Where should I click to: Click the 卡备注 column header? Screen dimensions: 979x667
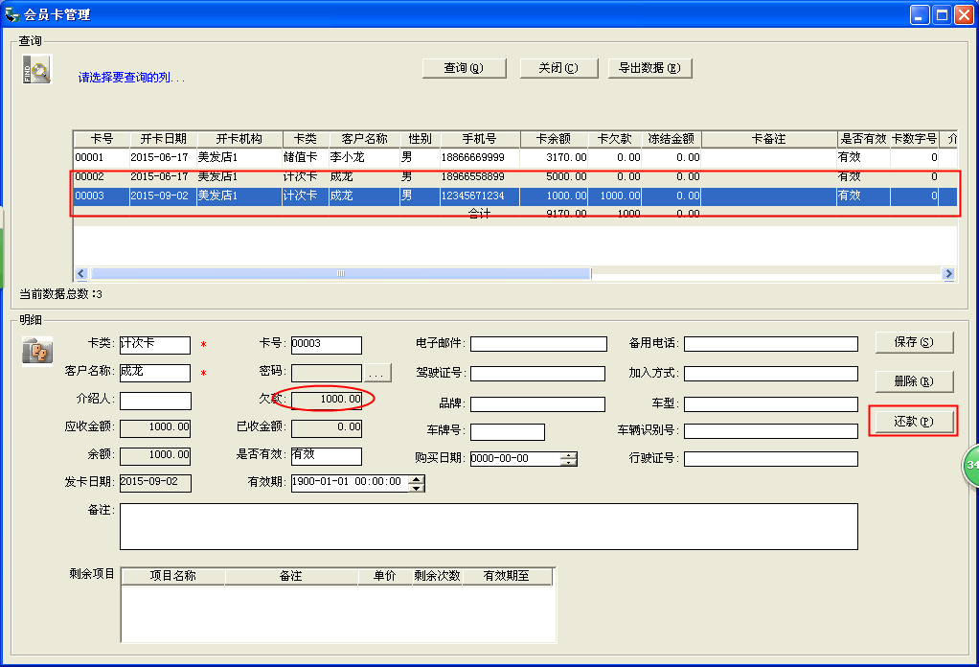coord(768,139)
